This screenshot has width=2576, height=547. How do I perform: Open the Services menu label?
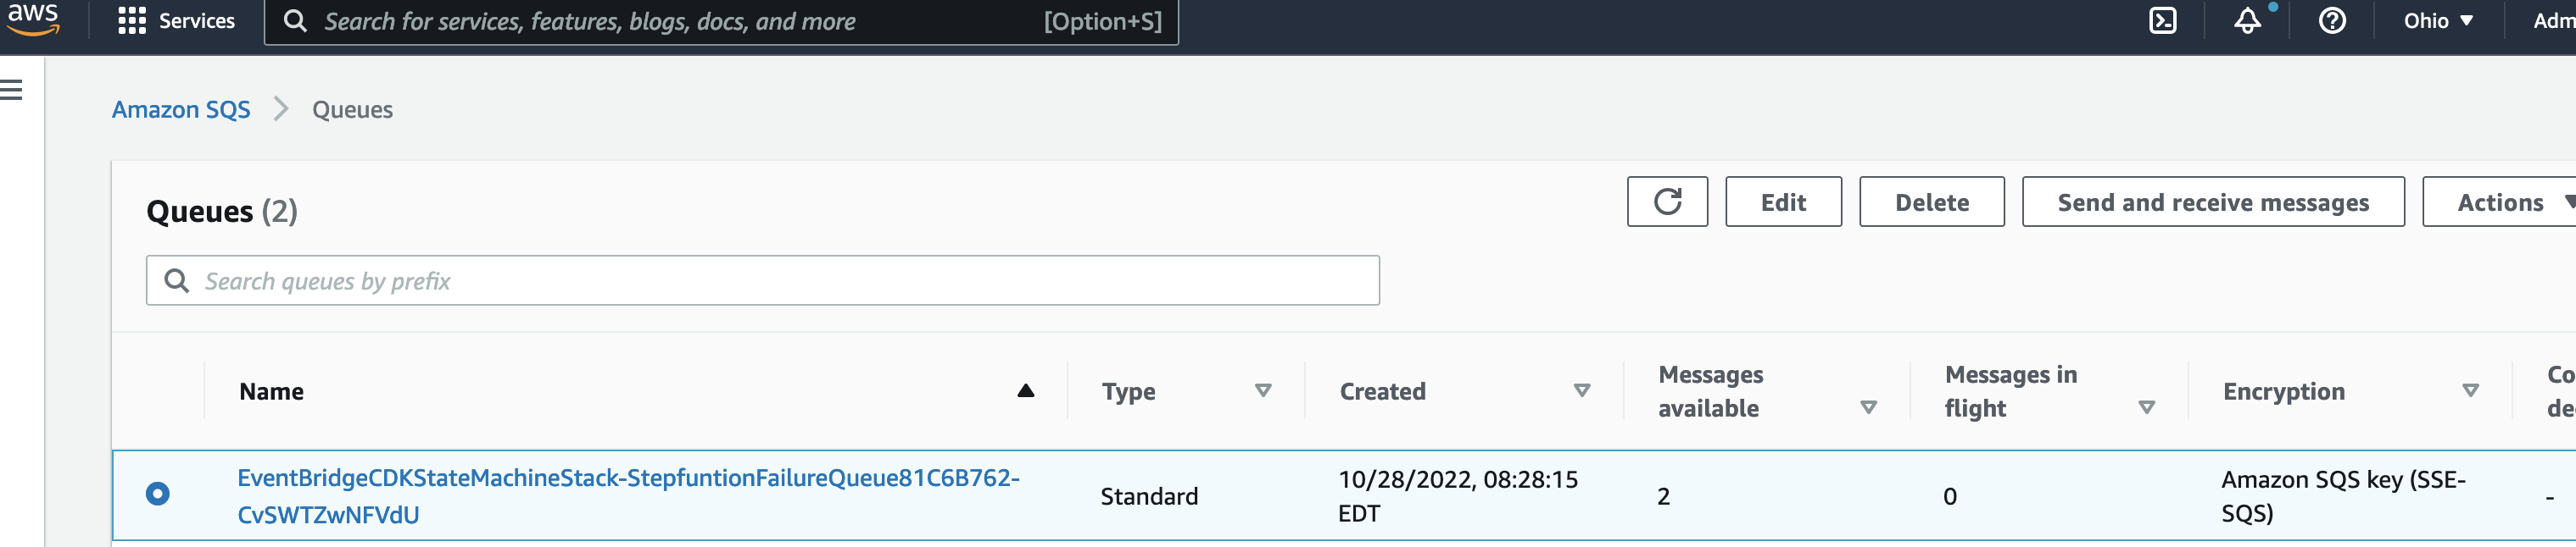tap(197, 21)
